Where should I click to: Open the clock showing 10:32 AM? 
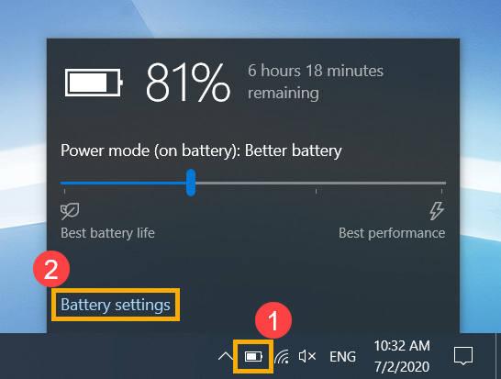(402, 346)
